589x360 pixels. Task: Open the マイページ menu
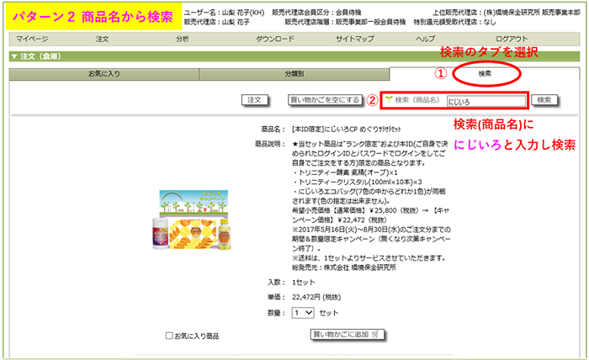click(x=32, y=40)
